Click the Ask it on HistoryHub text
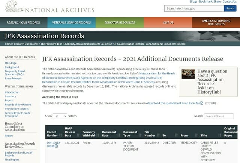The image size is (240, 163). pyautogui.click(x=209, y=90)
